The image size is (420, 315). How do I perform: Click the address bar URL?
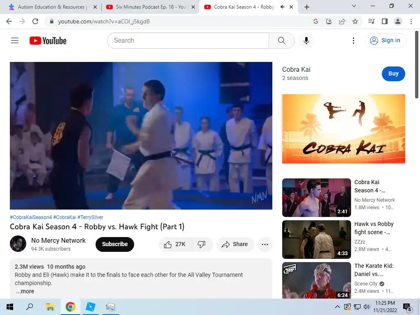104,21
